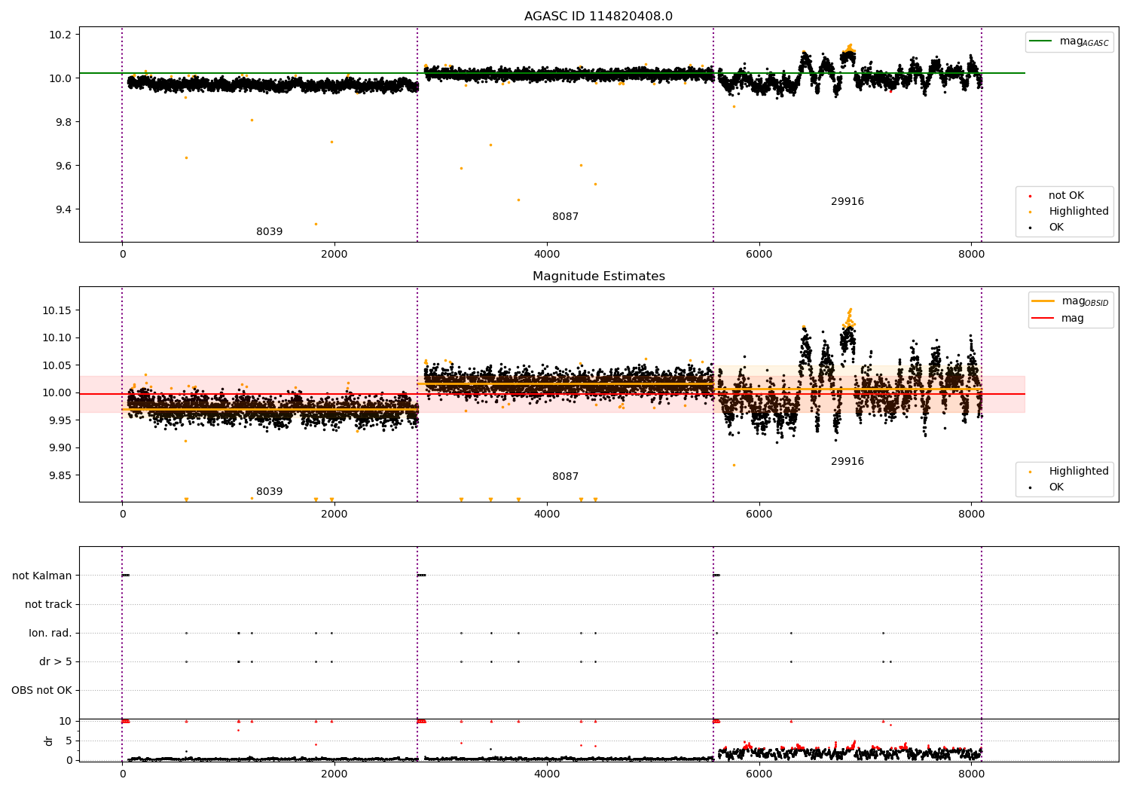
Task: Click the orange mag_OBSID legend line sample
Action: [x=1043, y=301]
